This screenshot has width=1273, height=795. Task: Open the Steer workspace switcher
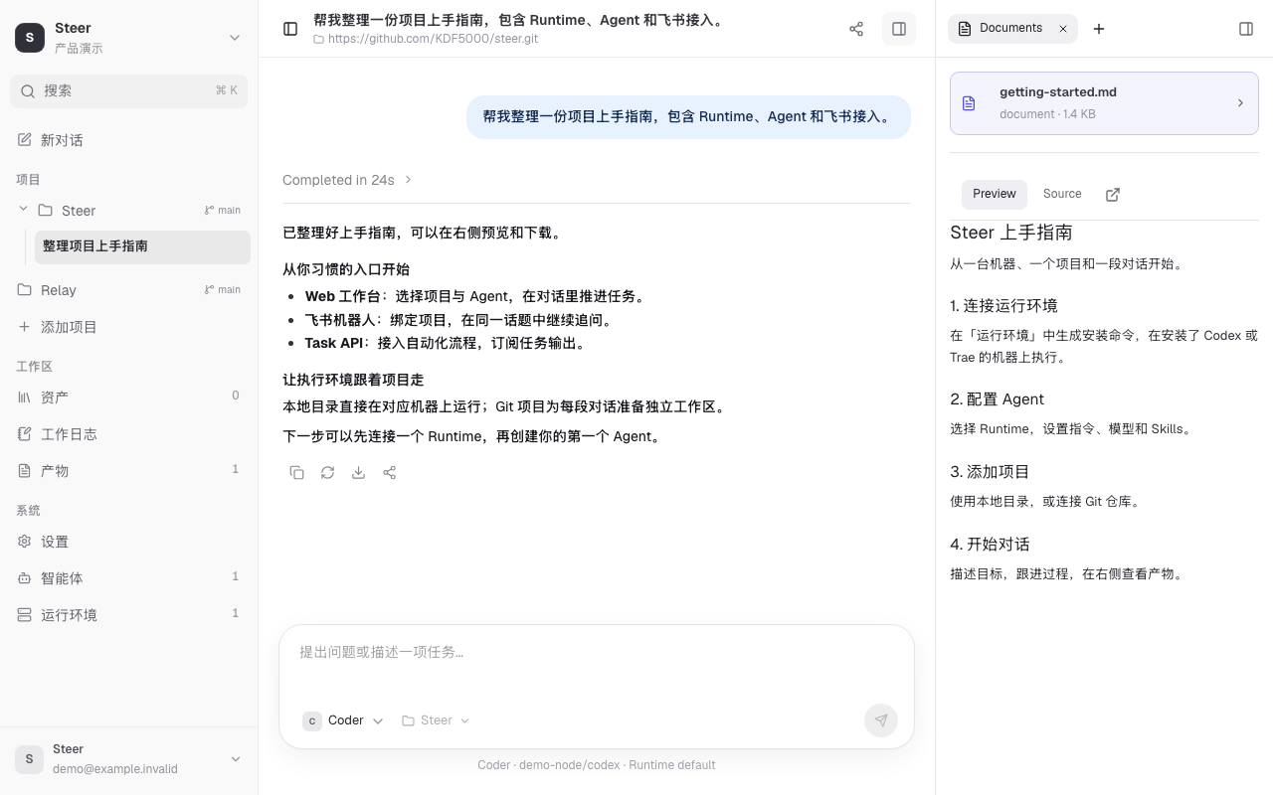point(129,38)
